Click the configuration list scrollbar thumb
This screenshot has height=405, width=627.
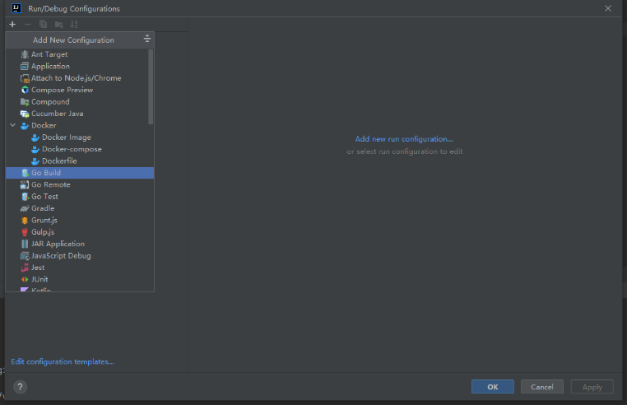[151, 86]
